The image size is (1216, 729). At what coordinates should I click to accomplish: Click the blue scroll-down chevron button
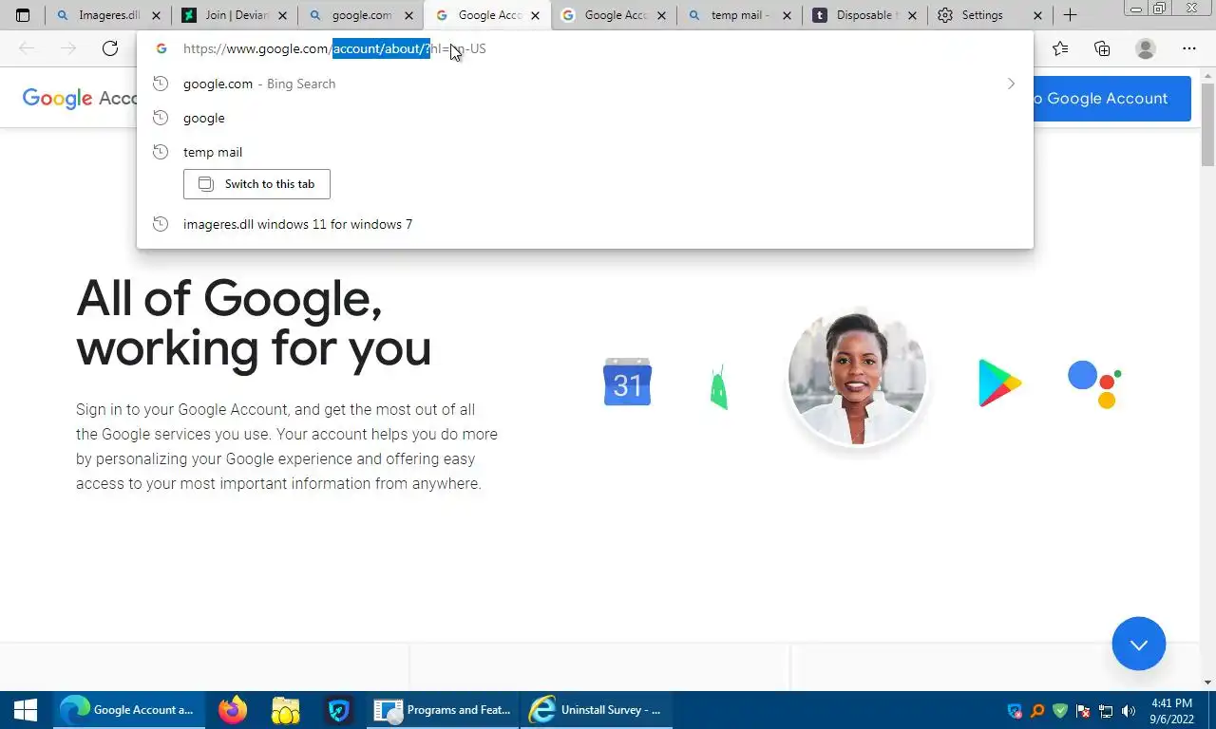click(x=1139, y=644)
